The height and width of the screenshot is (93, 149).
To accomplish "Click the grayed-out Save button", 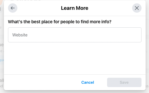I will (x=124, y=82).
